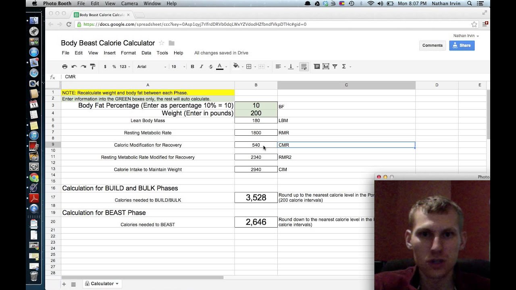Image resolution: width=516 pixels, height=290 pixels.
Task: Toggle italic formatting
Action: 202,66
